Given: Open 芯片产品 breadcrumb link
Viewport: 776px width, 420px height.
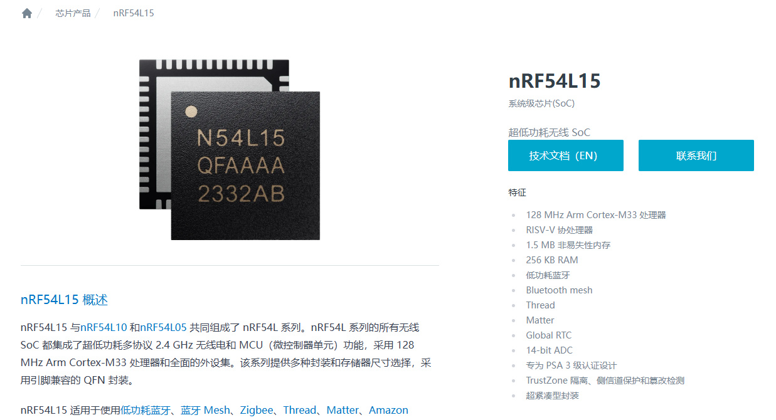Looking at the screenshot, I should tap(73, 13).
